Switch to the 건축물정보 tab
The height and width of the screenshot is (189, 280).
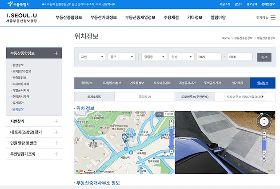pyautogui.click(x=137, y=83)
